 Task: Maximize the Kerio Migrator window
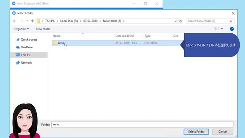[145, 3]
